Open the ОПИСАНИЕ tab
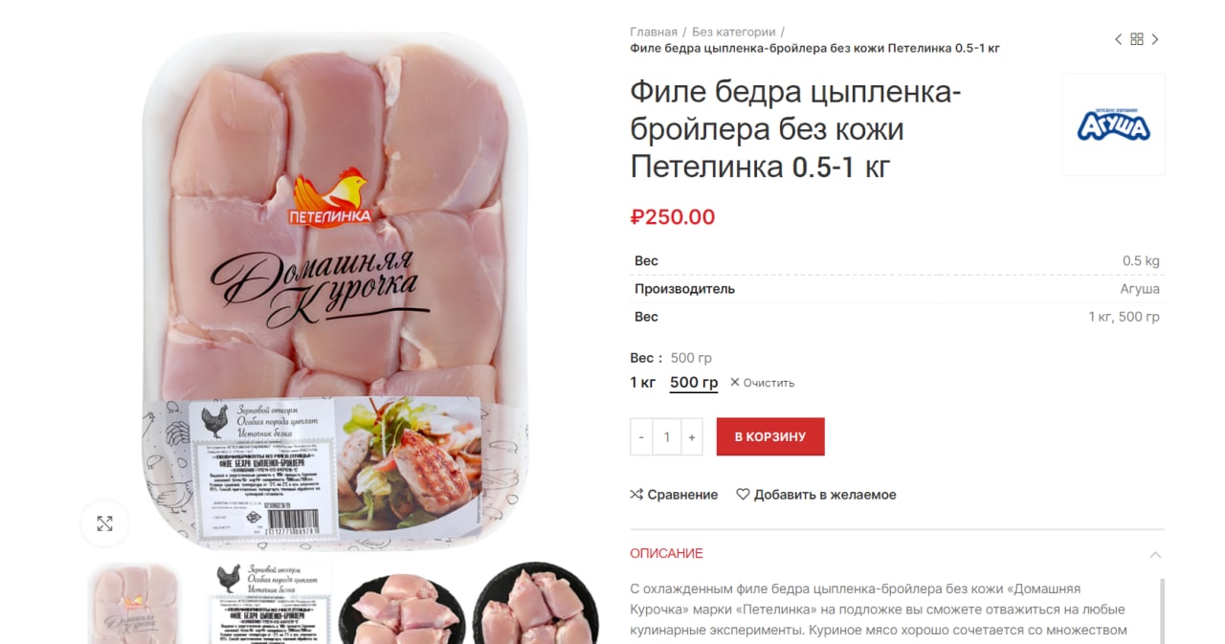This screenshot has height=644, width=1225. pyautogui.click(x=666, y=553)
